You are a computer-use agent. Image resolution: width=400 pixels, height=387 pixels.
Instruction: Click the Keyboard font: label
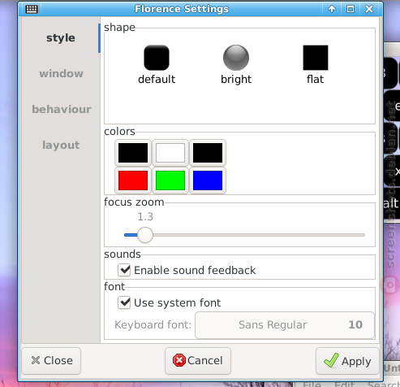pos(153,324)
